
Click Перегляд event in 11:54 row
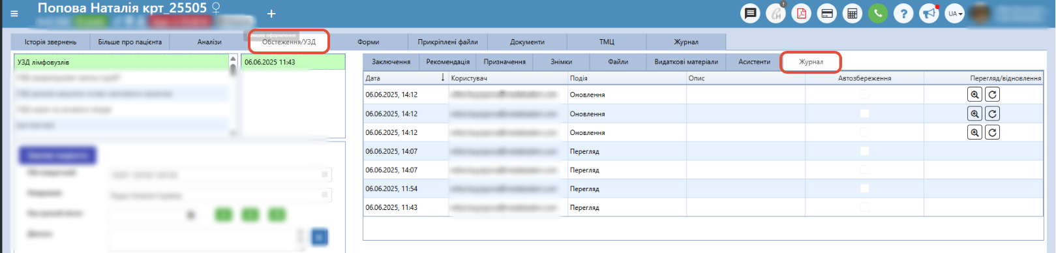click(584, 188)
